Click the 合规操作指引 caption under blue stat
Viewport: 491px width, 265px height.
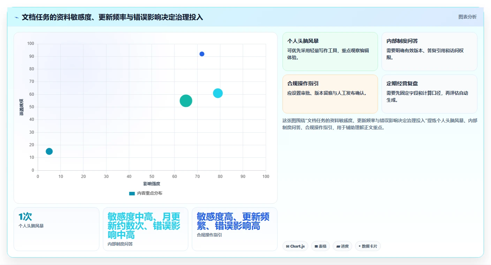(209, 235)
